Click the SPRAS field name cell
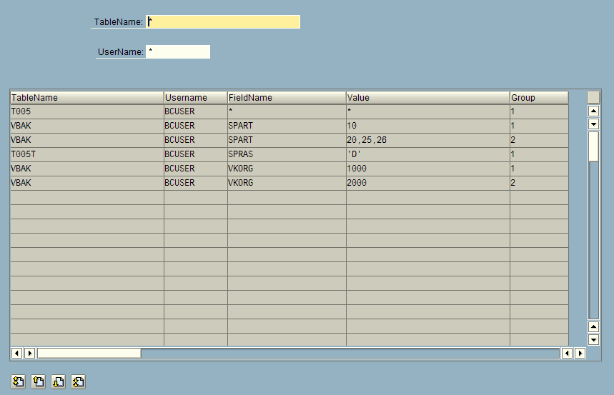This screenshot has width=614, height=395. (x=287, y=154)
